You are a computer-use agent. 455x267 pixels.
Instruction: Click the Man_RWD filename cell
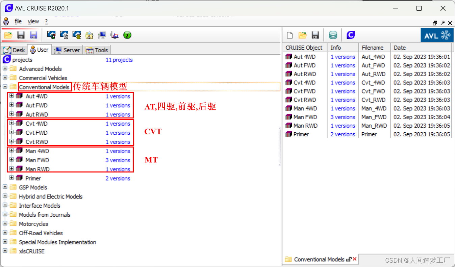[x=374, y=126]
